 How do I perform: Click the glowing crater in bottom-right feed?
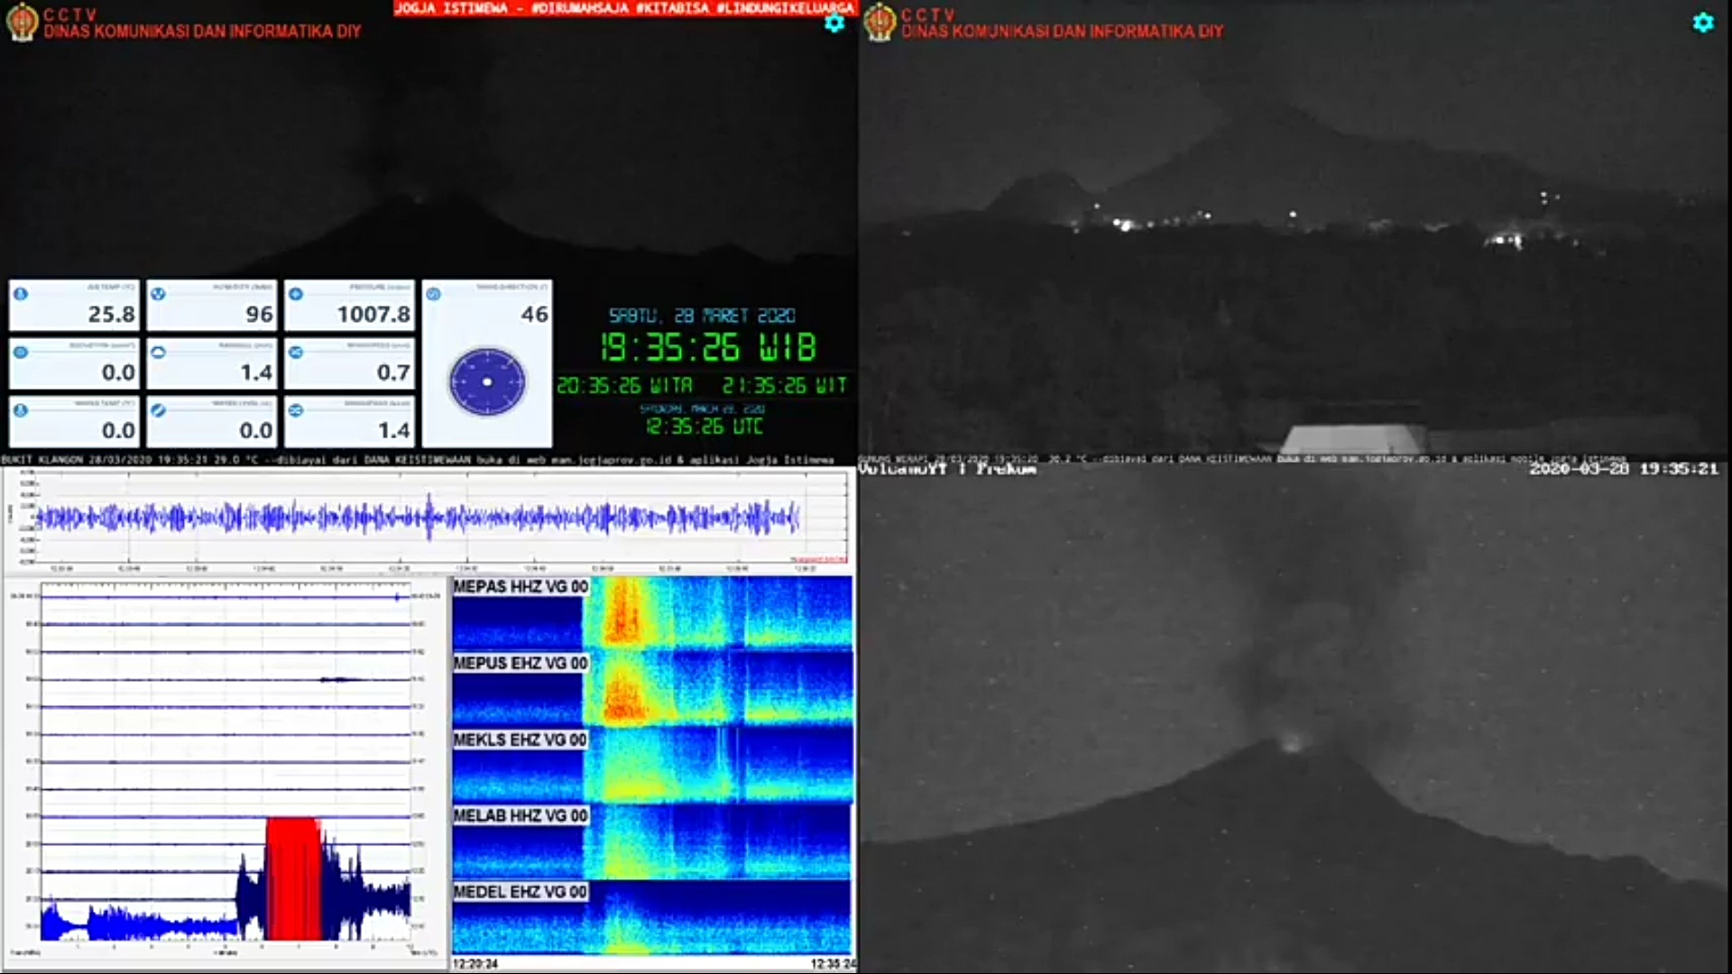tap(1292, 743)
